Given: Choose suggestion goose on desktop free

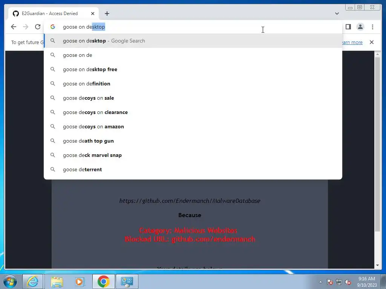Looking at the screenshot, I should (193, 69).
